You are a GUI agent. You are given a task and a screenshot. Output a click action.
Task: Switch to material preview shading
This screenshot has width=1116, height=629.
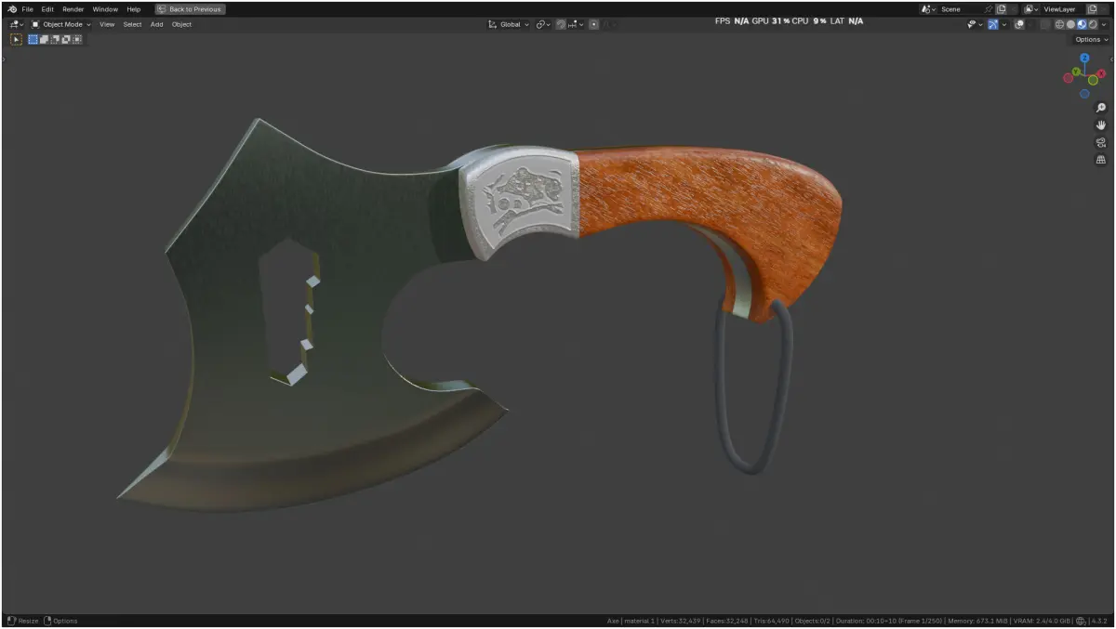click(1082, 24)
